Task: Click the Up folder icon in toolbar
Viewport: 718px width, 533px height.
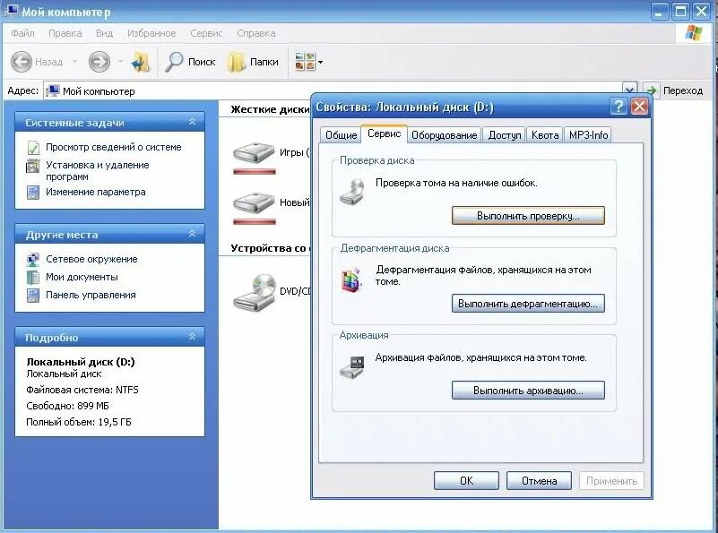Action: coord(140,62)
